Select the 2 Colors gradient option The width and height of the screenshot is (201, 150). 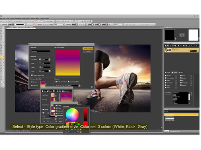point(56,105)
